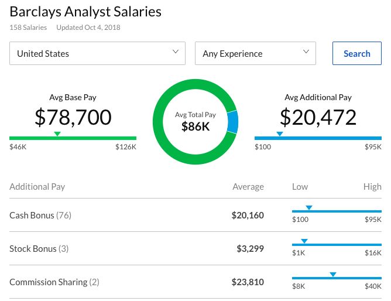Screen dimensions: 391x301
Task: Click the $16K stock bonus high label
Action: coord(373,253)
